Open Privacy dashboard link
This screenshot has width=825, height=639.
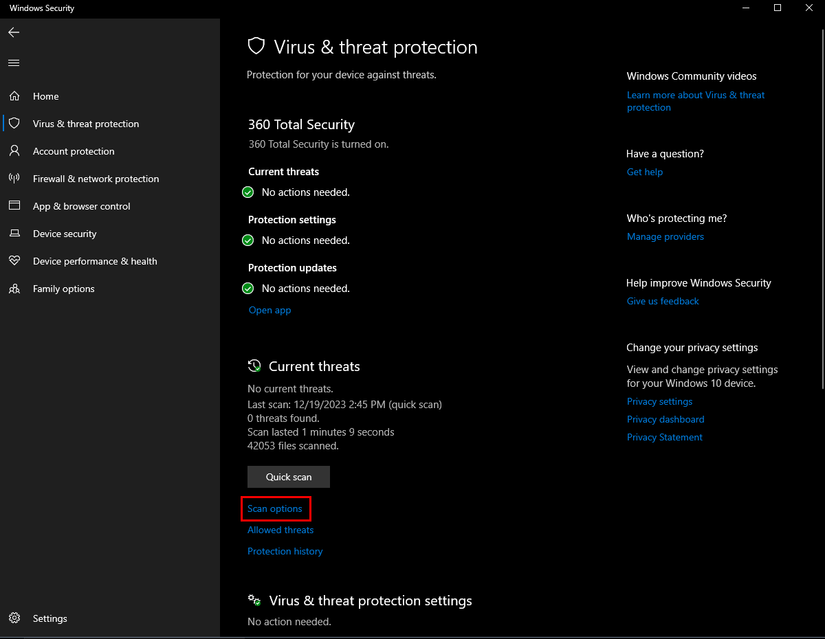pyautogui.click(x=665, y=420)
